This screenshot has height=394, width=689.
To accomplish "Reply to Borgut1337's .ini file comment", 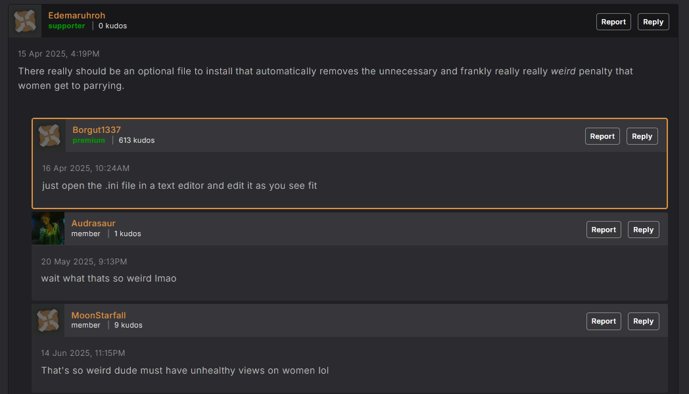I will (x=642, y=136).
